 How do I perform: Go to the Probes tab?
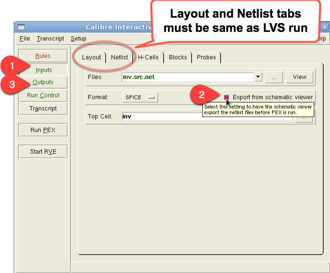click(206, 57)
